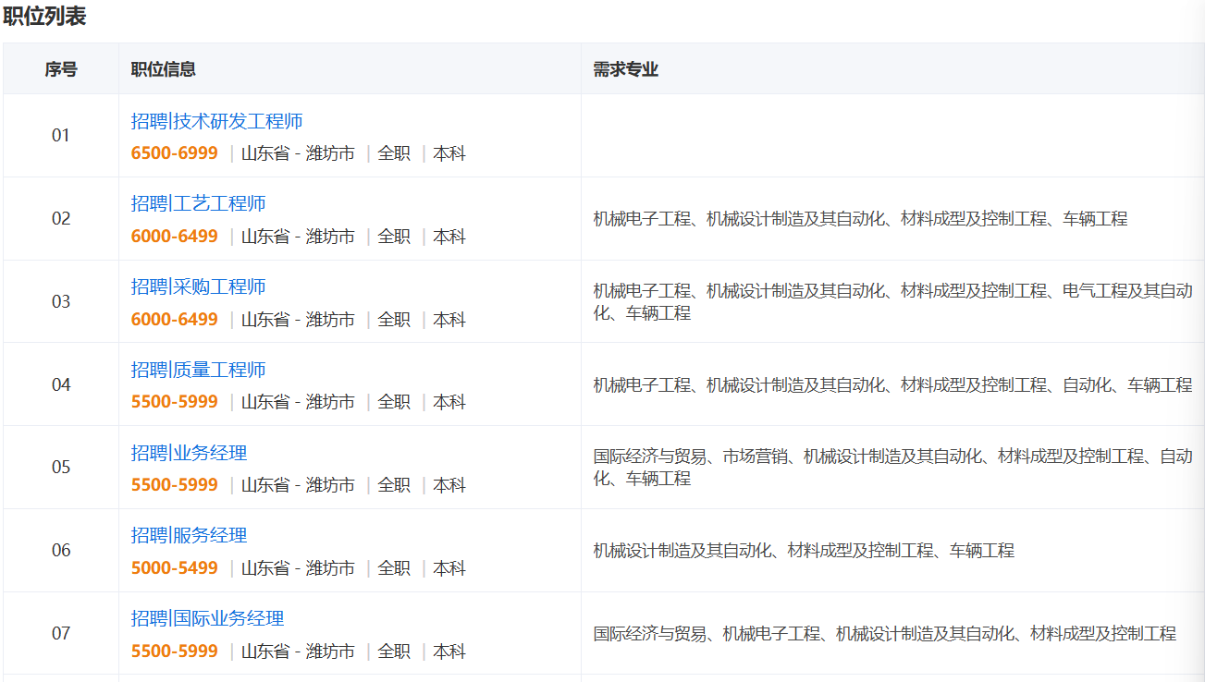The height and width of the screenshot is (682, 1205).
Task: Click the row number 07 cell
Action: (61, 633)
